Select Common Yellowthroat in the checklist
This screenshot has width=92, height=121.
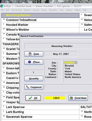point(40,20)
